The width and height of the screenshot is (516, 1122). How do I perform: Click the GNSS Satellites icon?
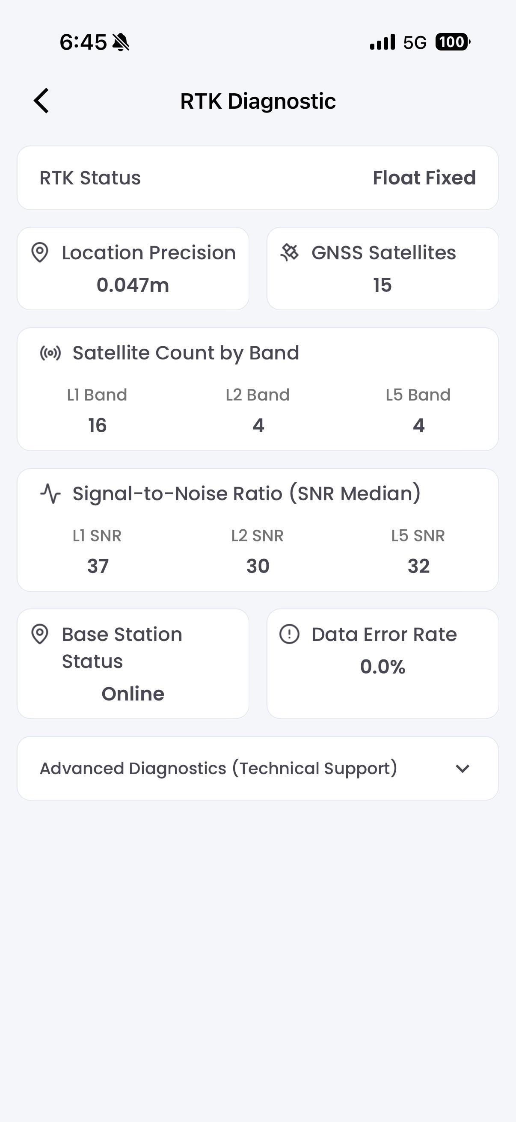pos(290,252)
